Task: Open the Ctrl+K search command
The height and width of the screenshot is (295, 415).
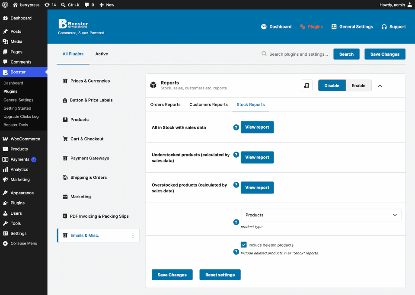Action: (x=70, y=5)
